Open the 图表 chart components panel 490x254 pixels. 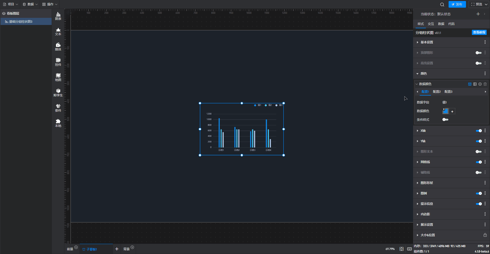(x=58, y=16)
